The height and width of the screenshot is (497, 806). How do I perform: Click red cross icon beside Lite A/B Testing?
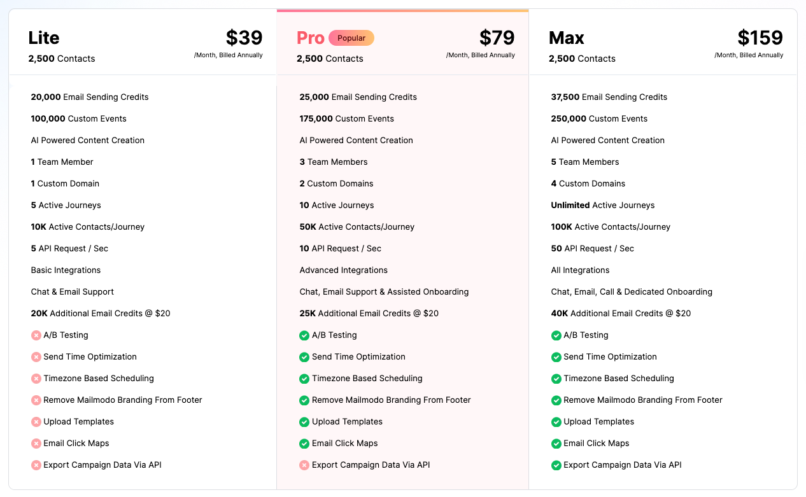[36, 335]
